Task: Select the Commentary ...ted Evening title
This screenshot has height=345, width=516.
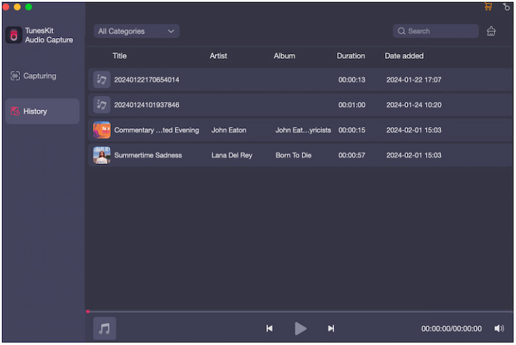Action: click(157, 130)
